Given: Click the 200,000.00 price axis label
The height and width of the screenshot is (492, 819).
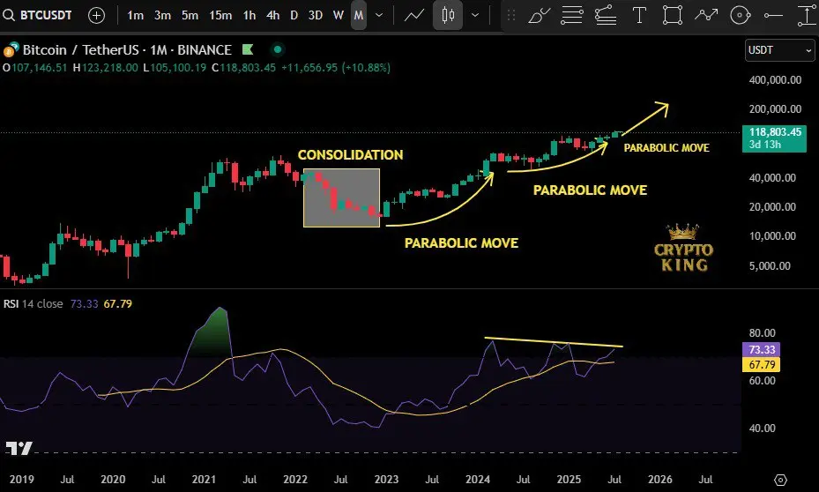Looking at the screenshot, I should [x=775, y=109].
